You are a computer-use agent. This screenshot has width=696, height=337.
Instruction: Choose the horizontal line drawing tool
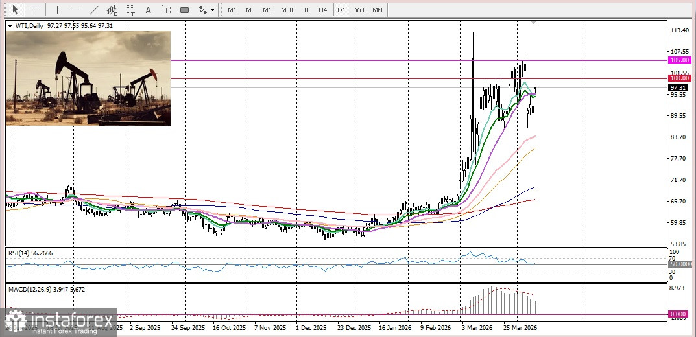click(x=75, y=10)
